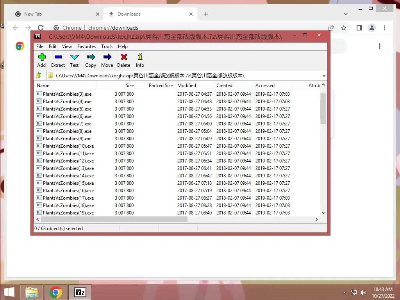
Task: Click the Add toolbar icon
Action: (x=41, y=57)
